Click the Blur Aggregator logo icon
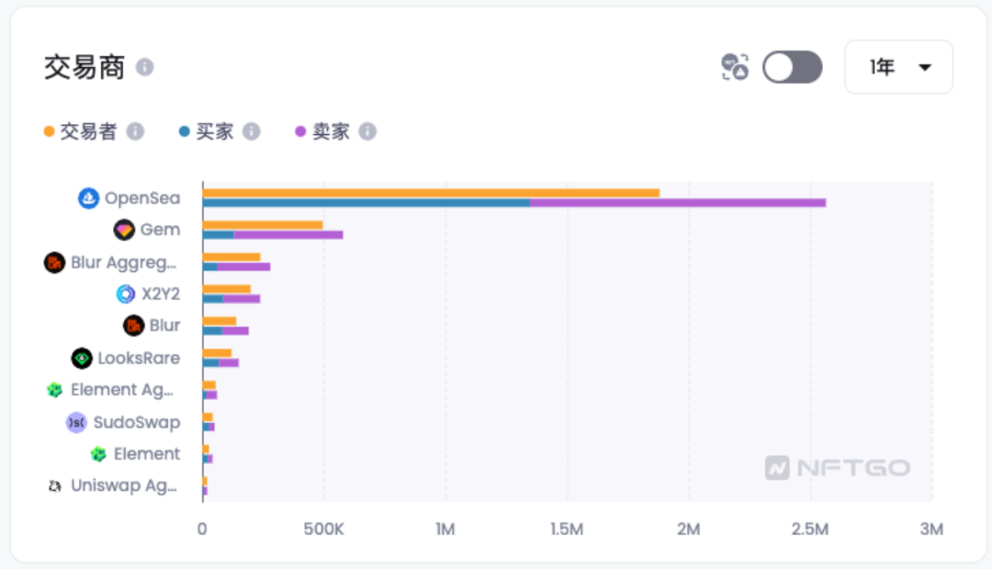 click(54, 262)
